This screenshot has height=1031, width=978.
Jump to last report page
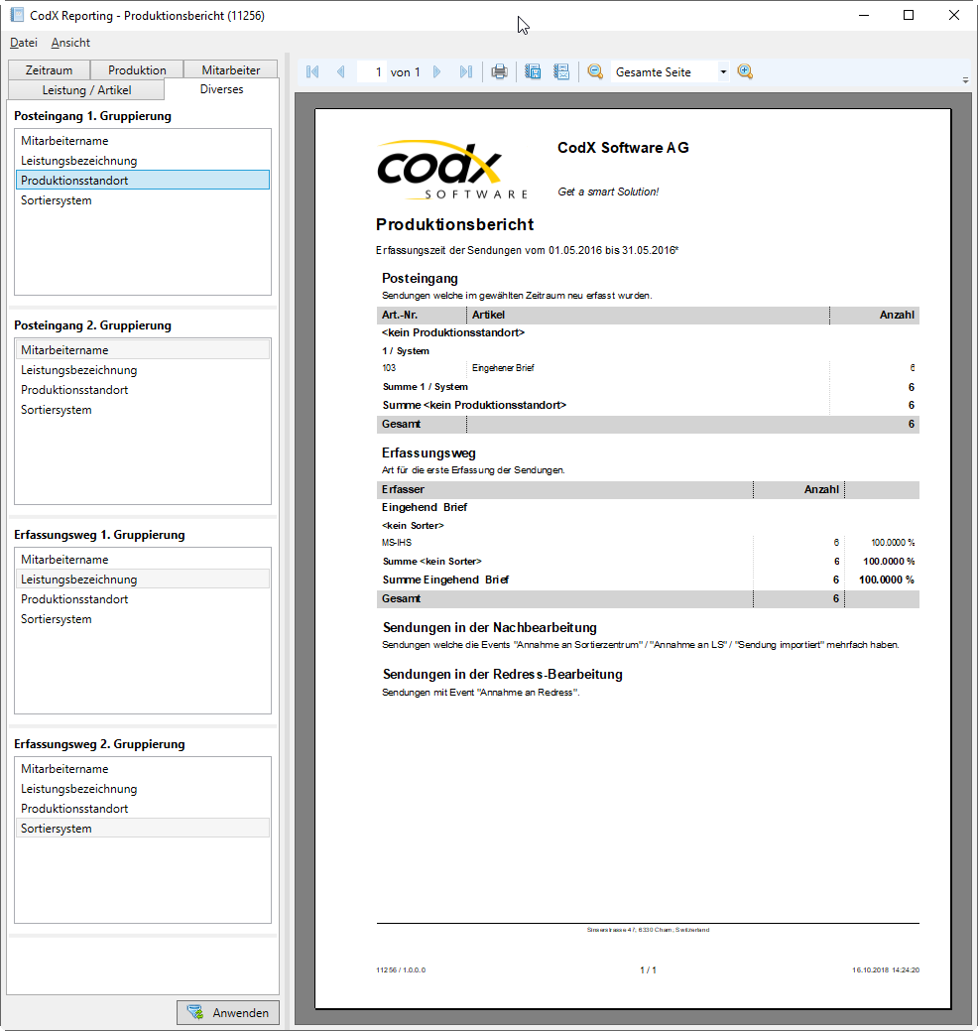click(x=466, y=71)
